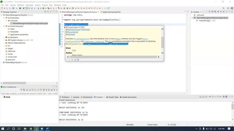Click the Documented link in hover popup
This screenshot has width=234, height=131.
[73, 32]
